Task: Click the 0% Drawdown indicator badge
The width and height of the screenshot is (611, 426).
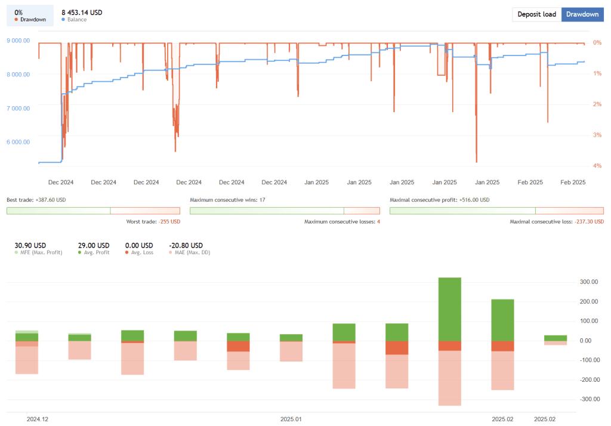Action: 30,14
